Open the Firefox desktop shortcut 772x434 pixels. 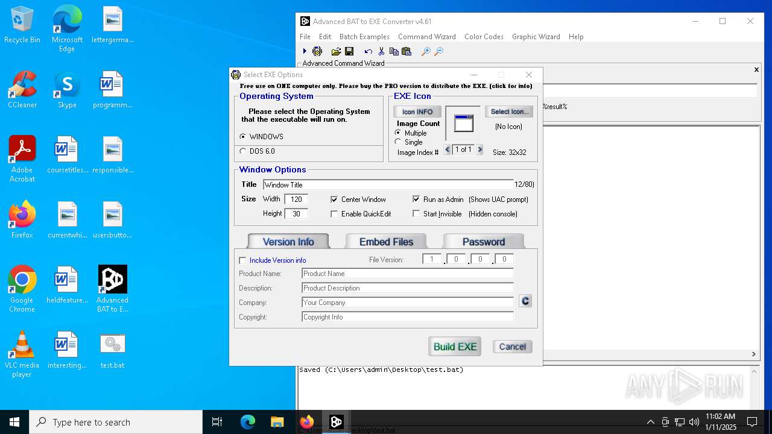click(22, 220)
